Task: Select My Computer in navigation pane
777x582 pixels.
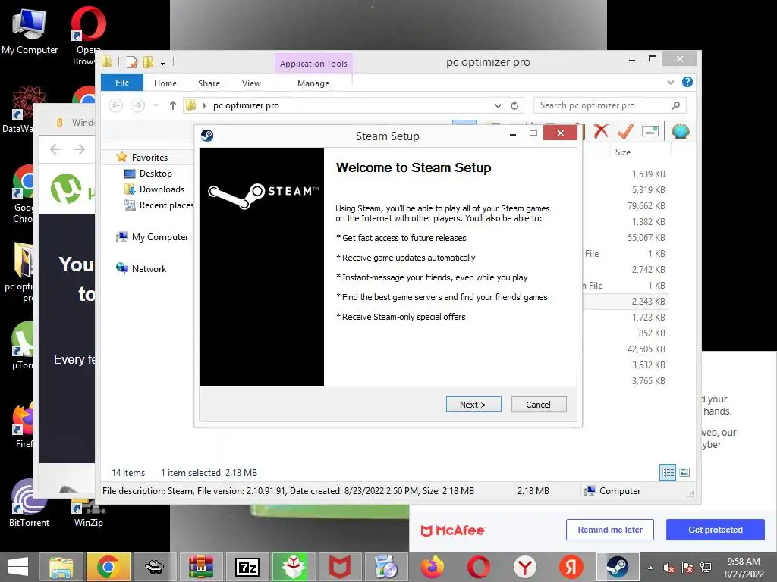Action: tap(159, 237)
